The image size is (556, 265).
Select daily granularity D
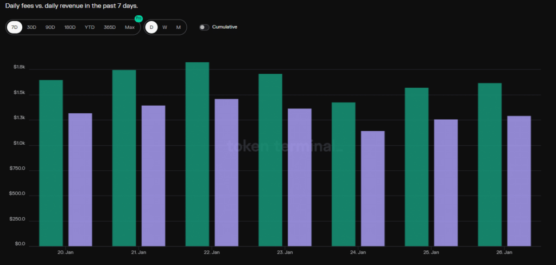click(x=152, y=27)
